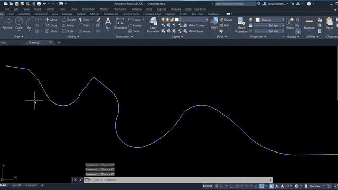Click the Stretch tool
Screen dimensions: 338x190
click(x=52, y=31)
